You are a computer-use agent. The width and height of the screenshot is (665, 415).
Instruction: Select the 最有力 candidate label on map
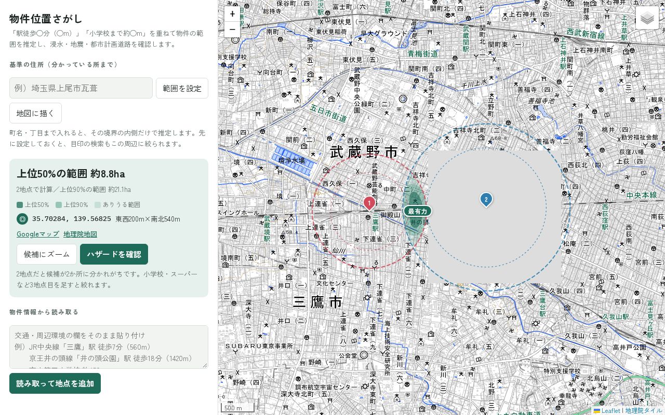tap(418, 211)
